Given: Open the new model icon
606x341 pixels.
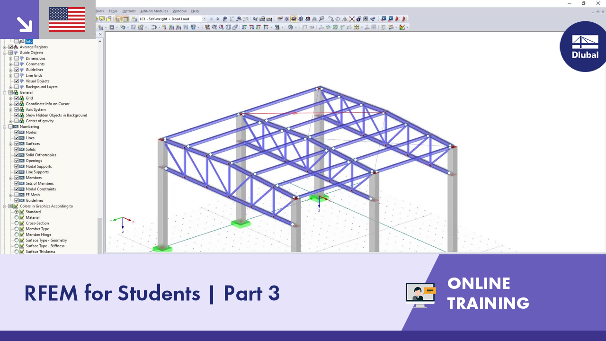Looking at the screenshot, I should pyautogui.click(x=102, y=19).
